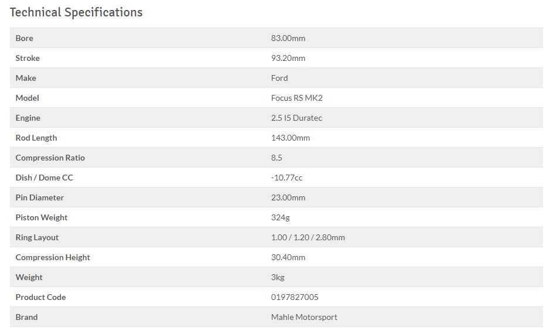Select the Compression Ratio value 8.5
550x334 pixels.
coord(276,158)
